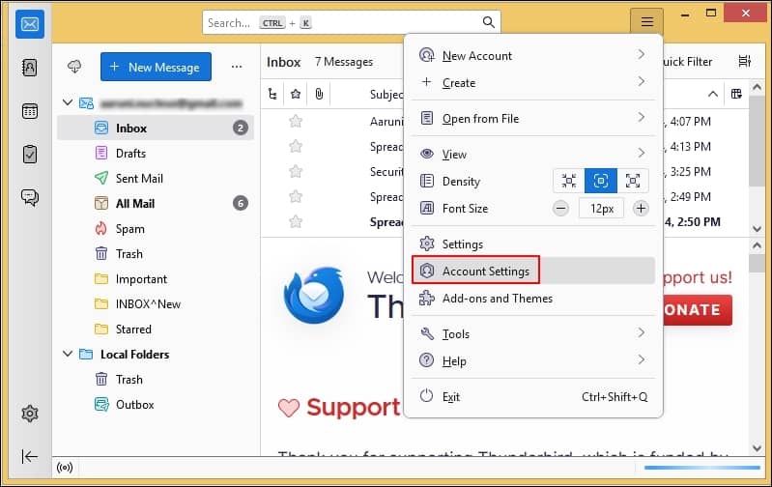Click the online status indicator icon
Viewport: 772px width, 487px height.
[65, 468]
